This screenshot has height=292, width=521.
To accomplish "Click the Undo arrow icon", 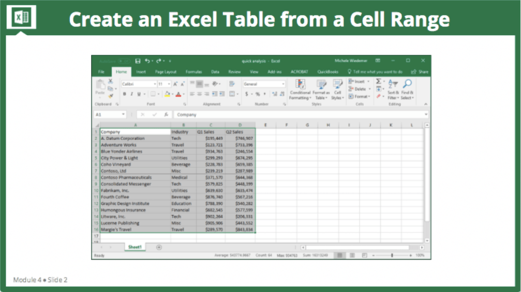I will 147,61.
